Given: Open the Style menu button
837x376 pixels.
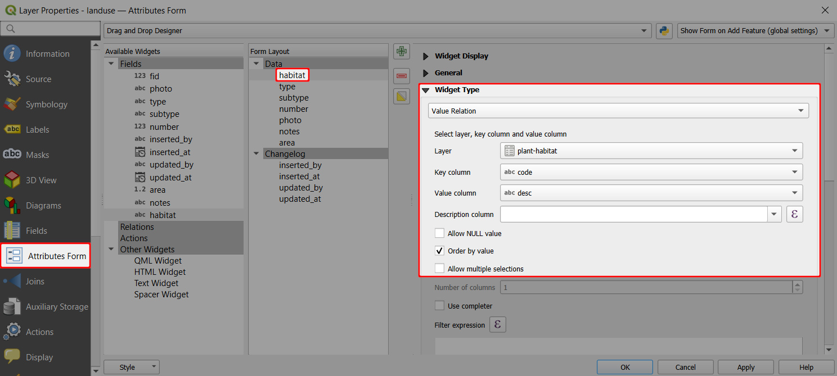Looking at the screenshot, I should click(x=132, y=367).
